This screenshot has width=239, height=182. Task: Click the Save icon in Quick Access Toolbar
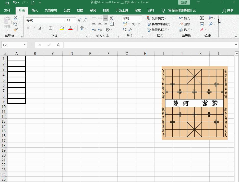(7, 2)
